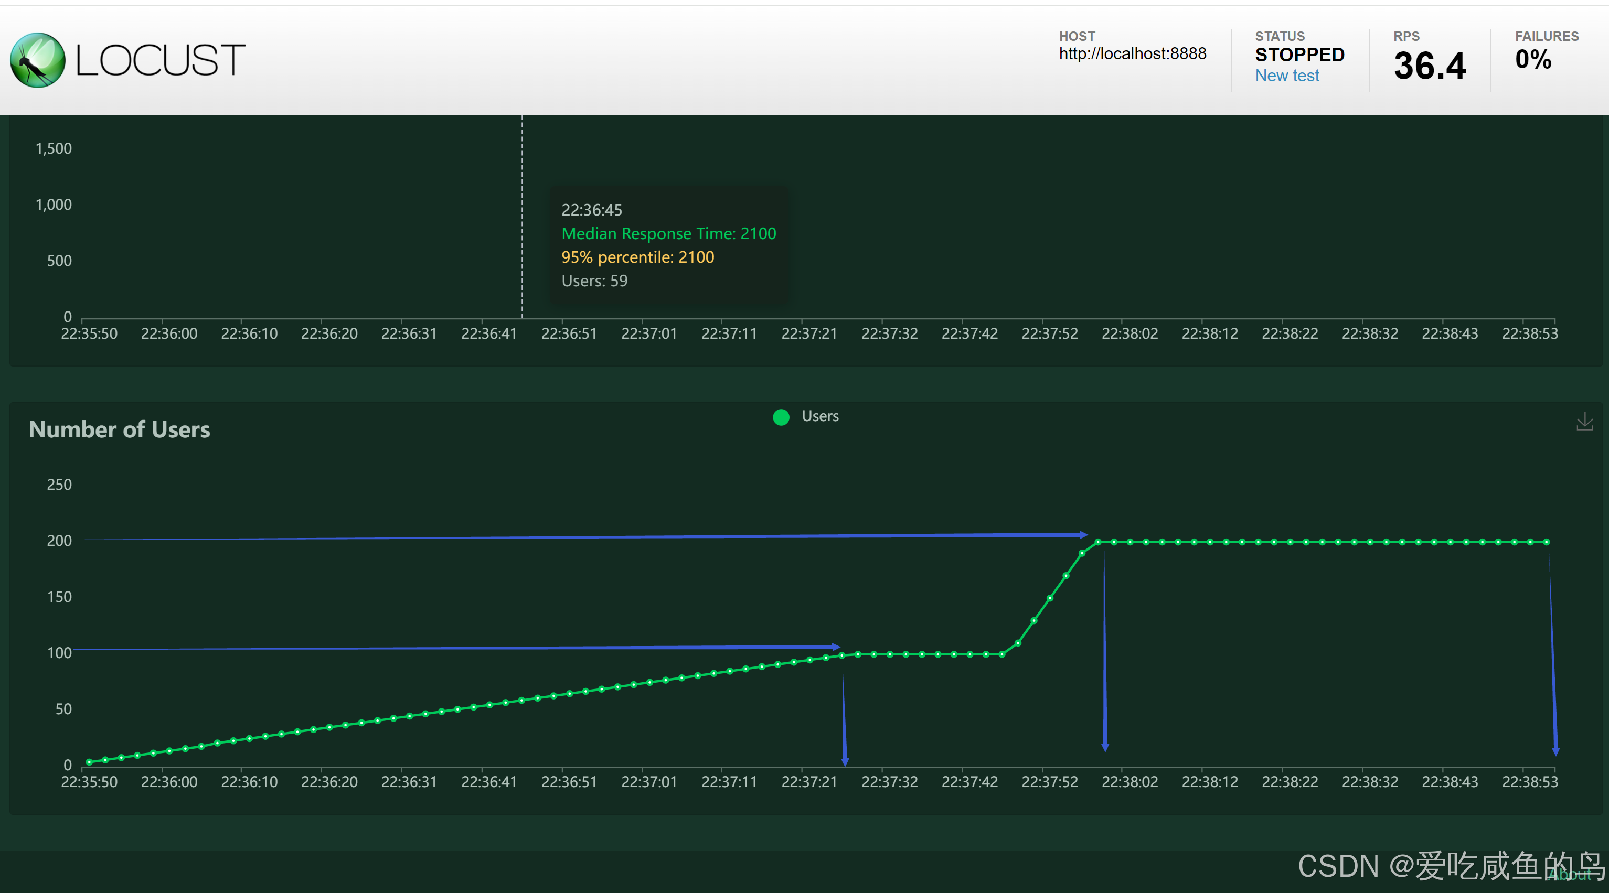Click Median Response Time 2100 tooltip line

pos(668,233)
